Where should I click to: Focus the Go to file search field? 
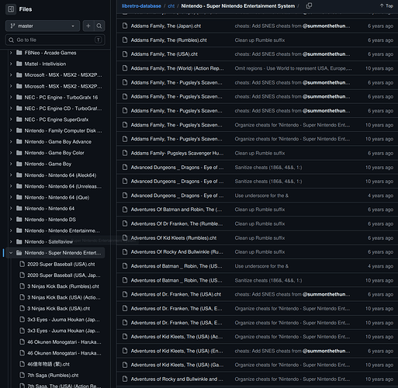55,40
